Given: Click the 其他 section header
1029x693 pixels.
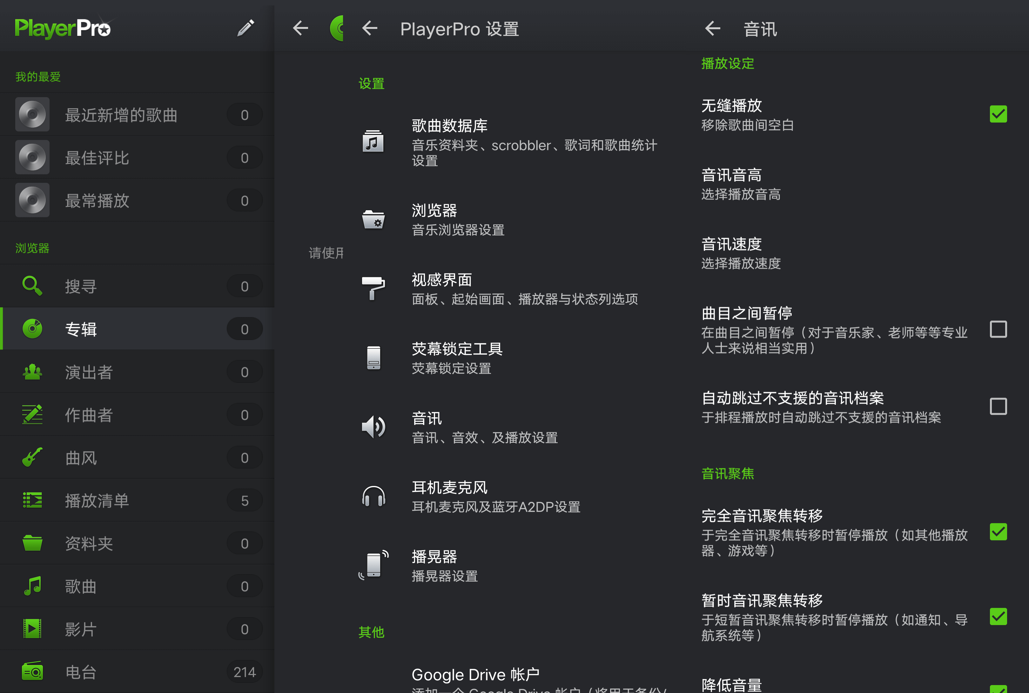Looking at the screenshot, I should [371, 632].
